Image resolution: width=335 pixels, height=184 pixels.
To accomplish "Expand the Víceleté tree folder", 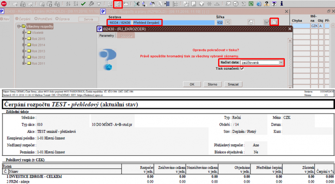I will pos(23,33).
